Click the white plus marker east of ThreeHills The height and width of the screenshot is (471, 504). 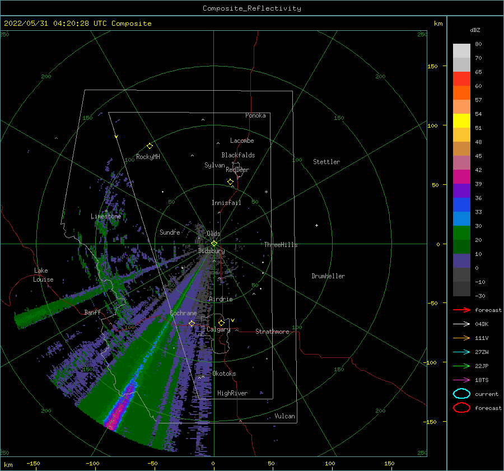click(316, 225)
